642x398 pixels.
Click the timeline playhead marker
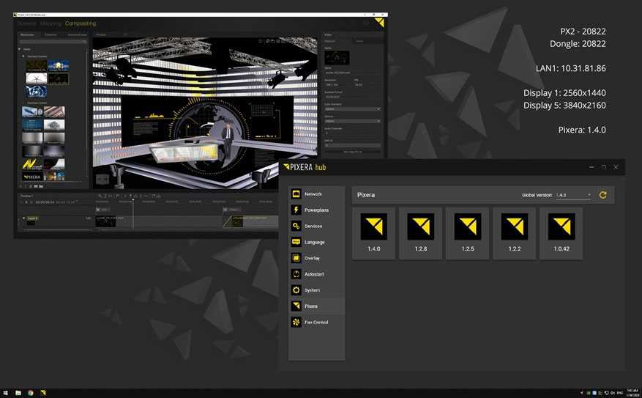132,201
